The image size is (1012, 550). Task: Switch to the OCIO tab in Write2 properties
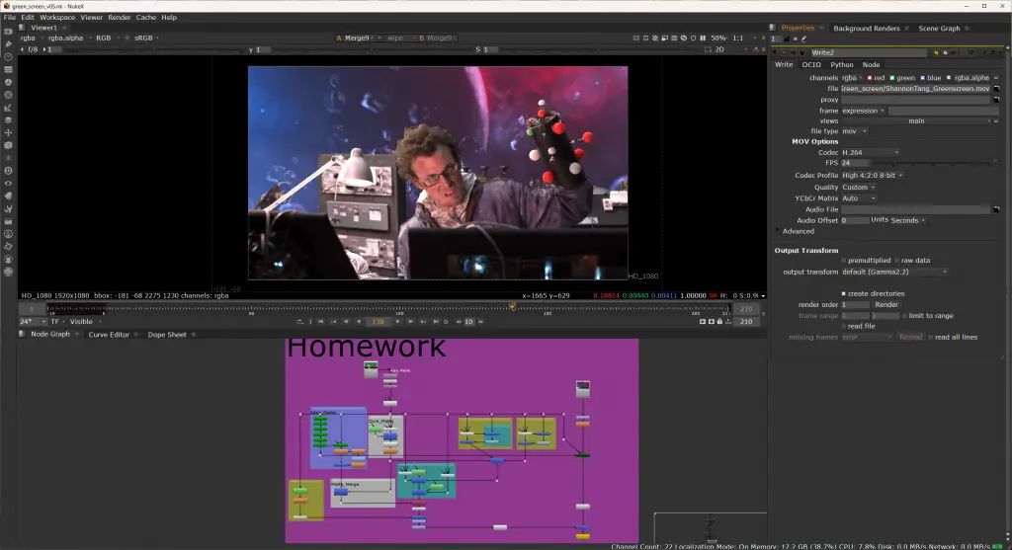(811, 64)
